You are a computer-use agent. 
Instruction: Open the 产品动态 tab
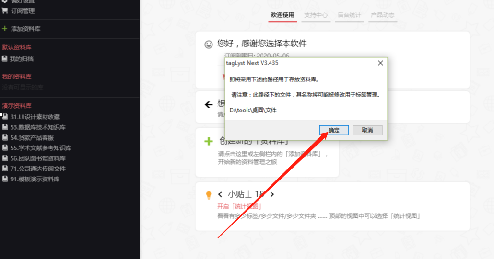coord(382,15)
